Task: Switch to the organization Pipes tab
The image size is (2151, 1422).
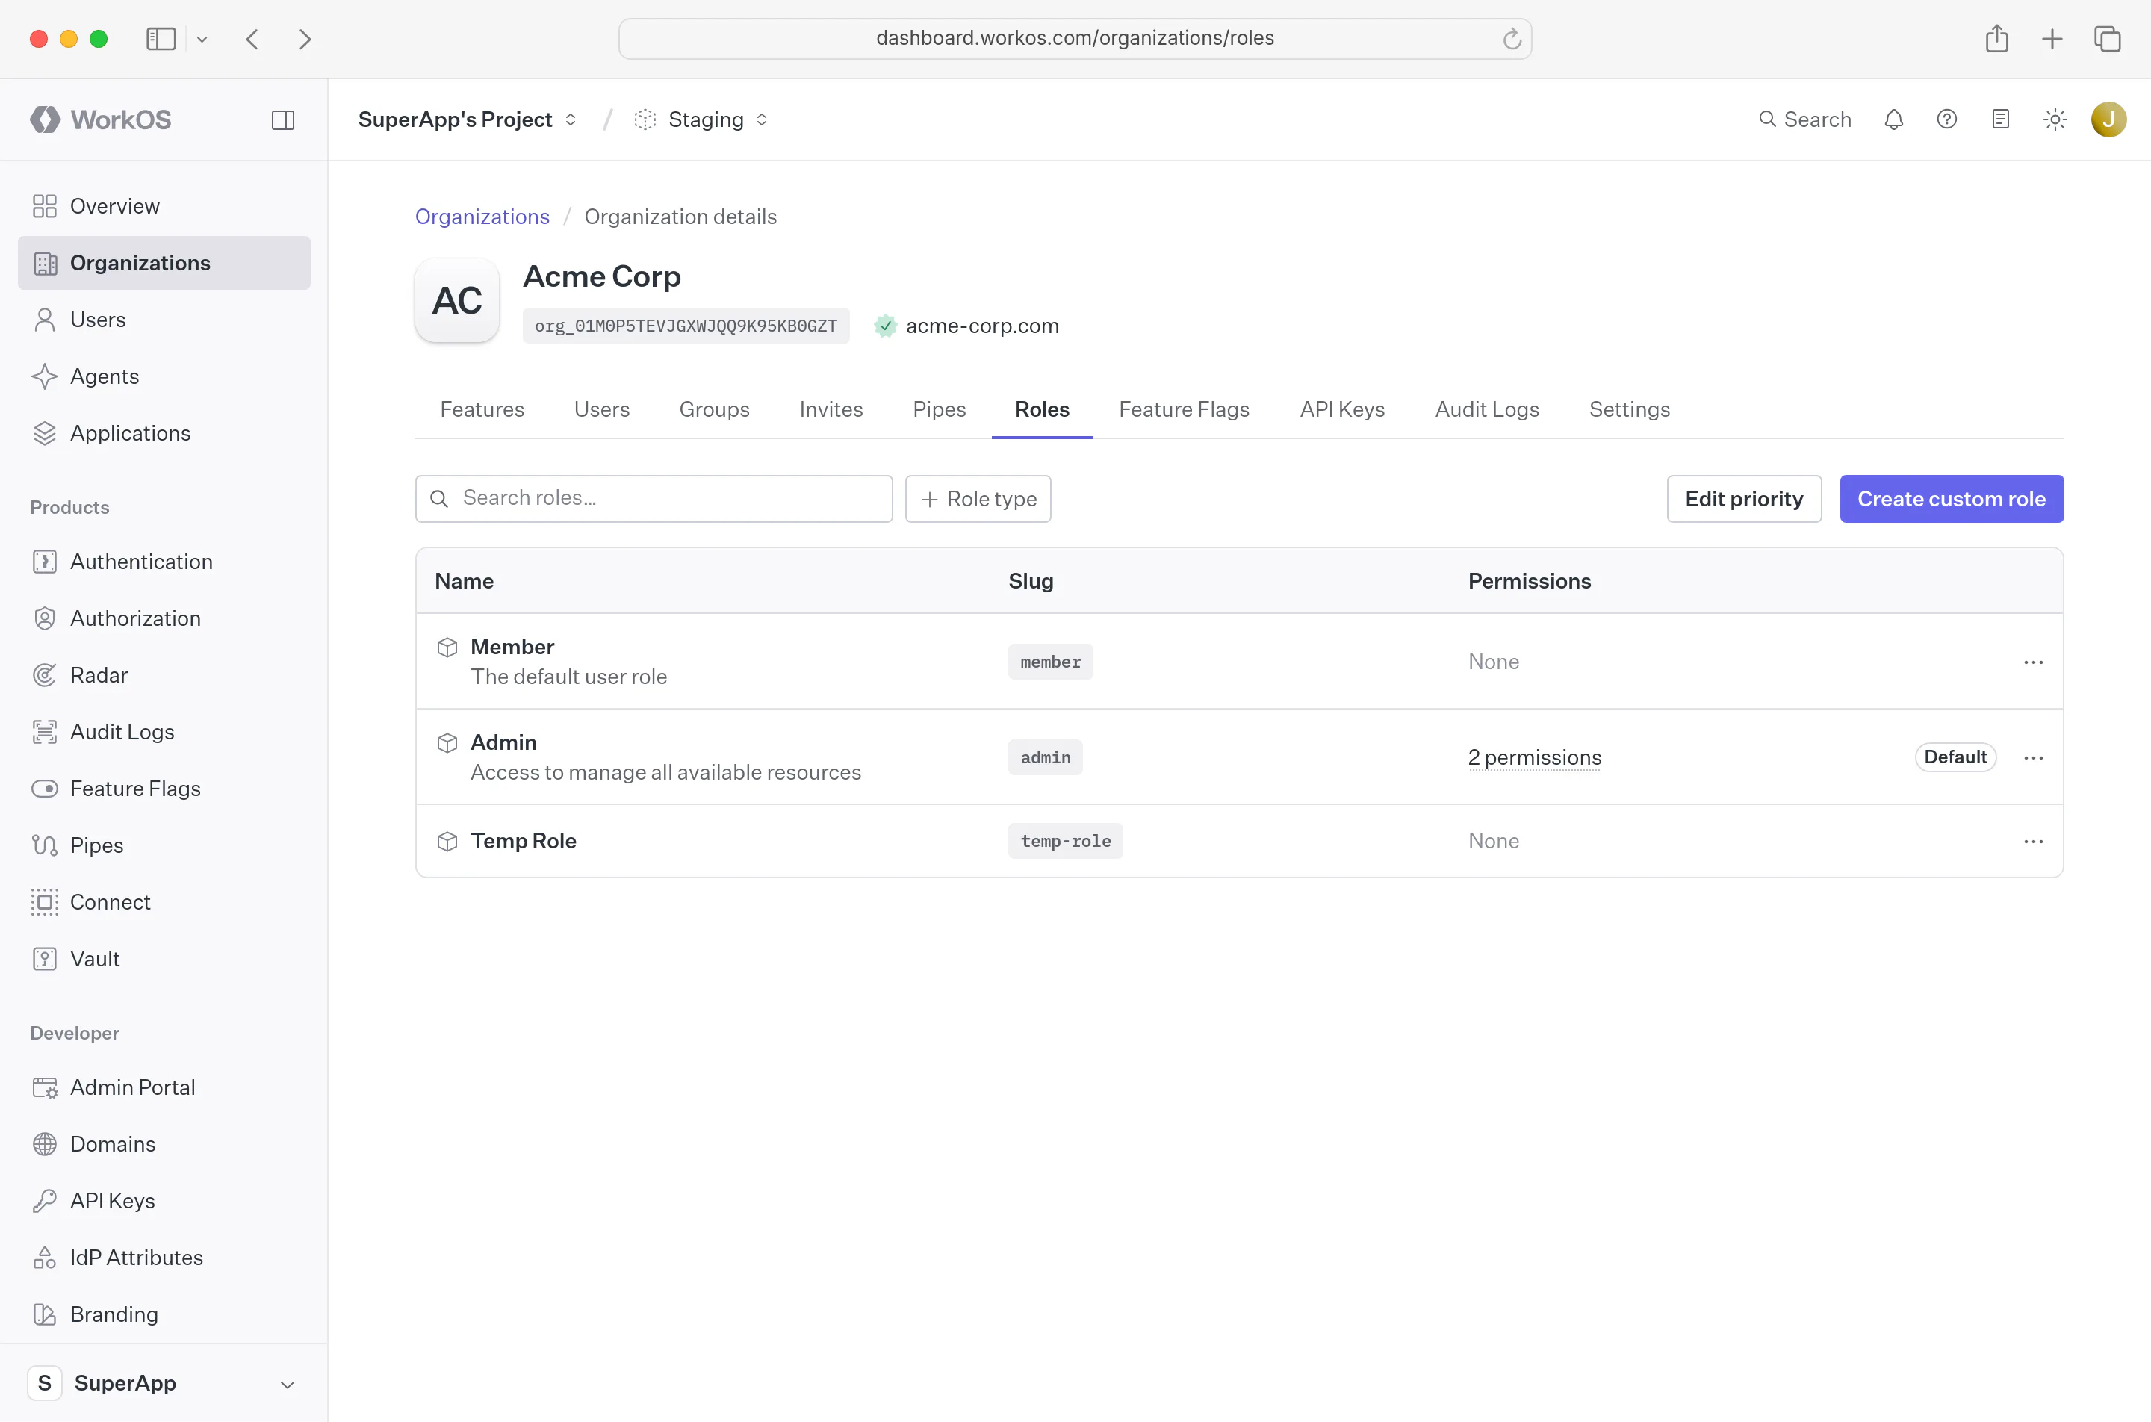Action: point(939,409)
